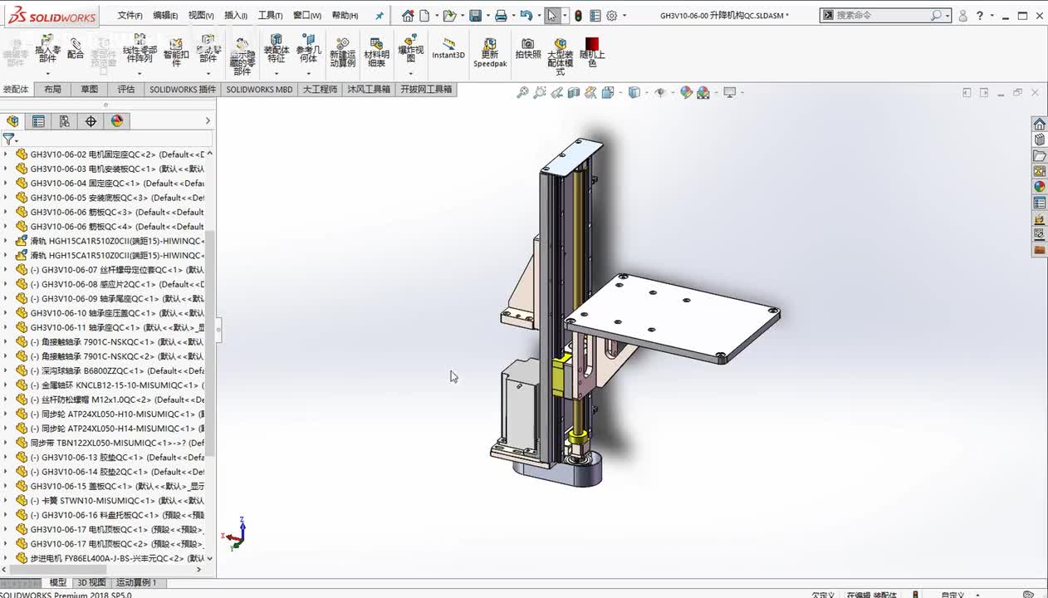This screenshot has width=1048, height=598.
Task: Click Update Speedpak (更新Speedpak)
Action: (490, 52)
